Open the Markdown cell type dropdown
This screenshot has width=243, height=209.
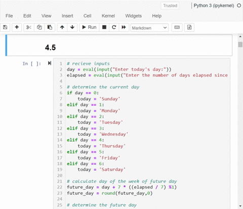pos(149,28)
